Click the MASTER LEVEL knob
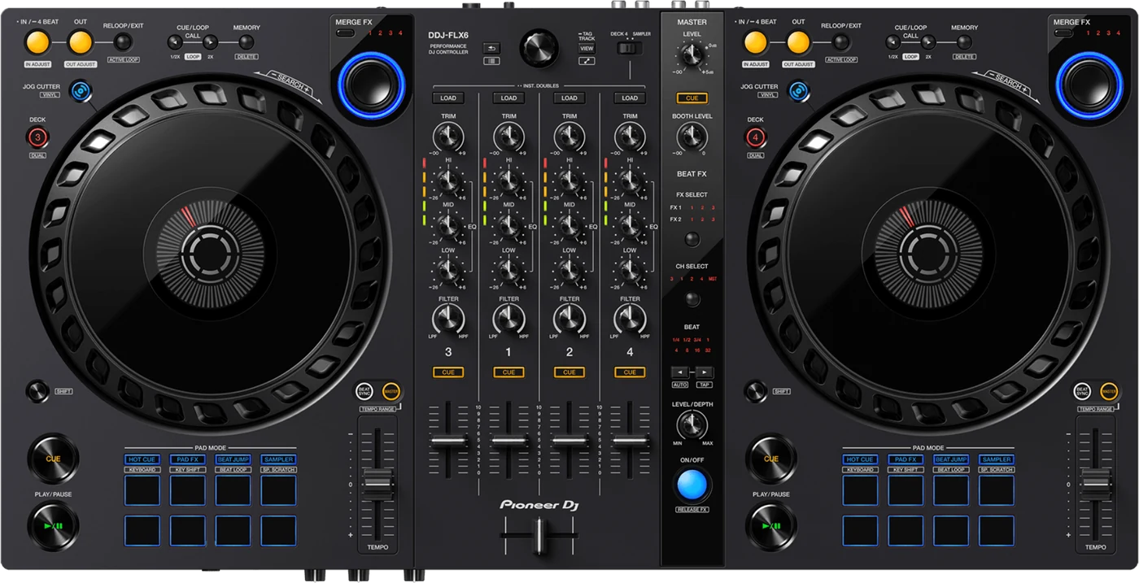The image size is (1139, 583). [x=692, y=55]
